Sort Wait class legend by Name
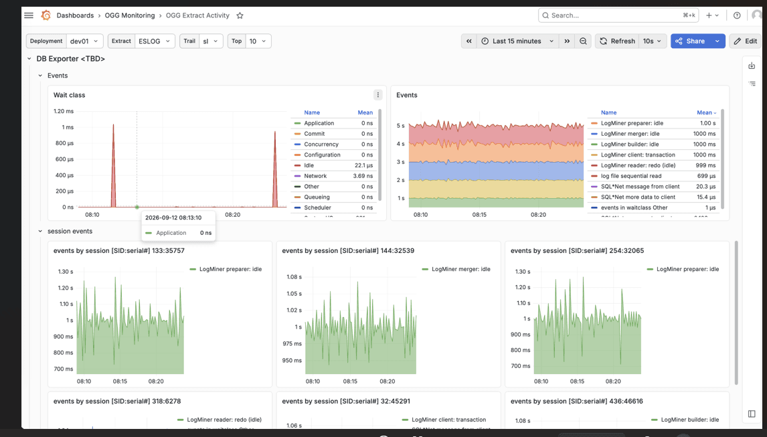Image resolution: width=767 pixels, height=437 pixels. pos(312,112)
